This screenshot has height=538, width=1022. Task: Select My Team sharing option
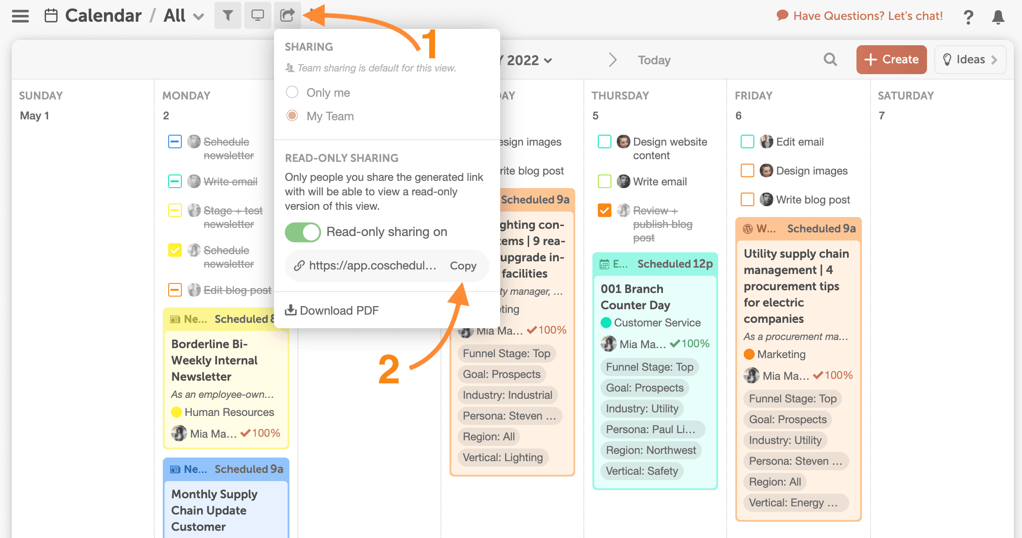click(292, 116)
